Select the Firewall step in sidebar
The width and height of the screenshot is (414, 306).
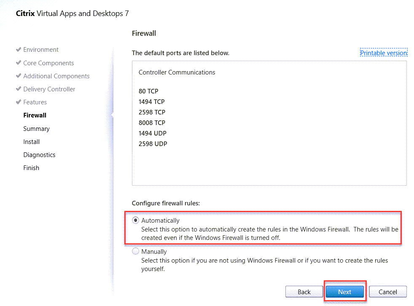(35, 115)
